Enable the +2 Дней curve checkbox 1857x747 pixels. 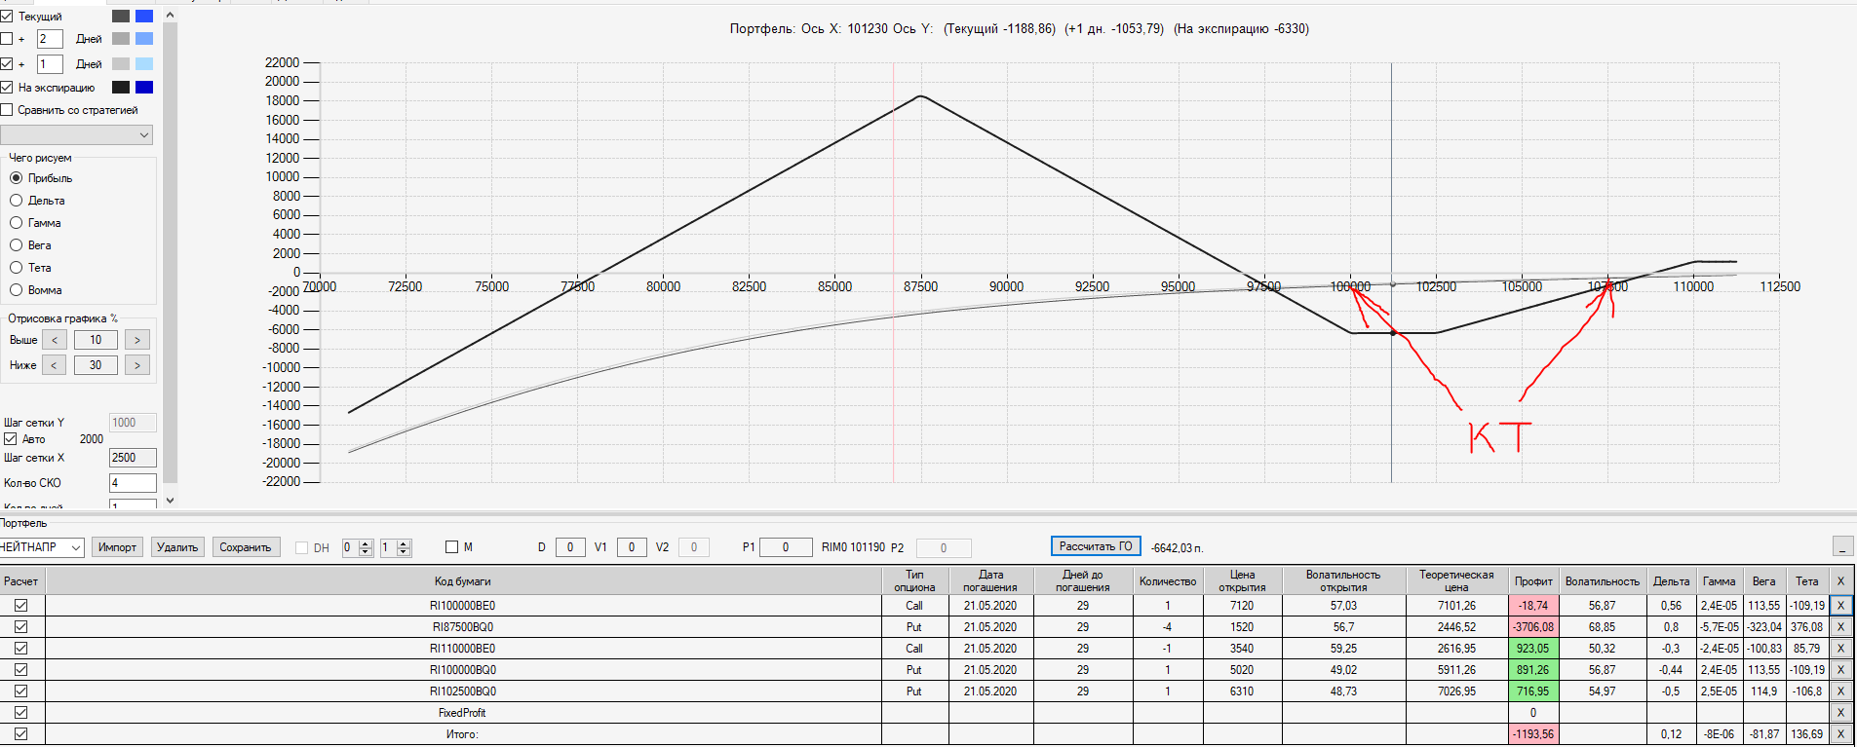click(x=7, y=39)
